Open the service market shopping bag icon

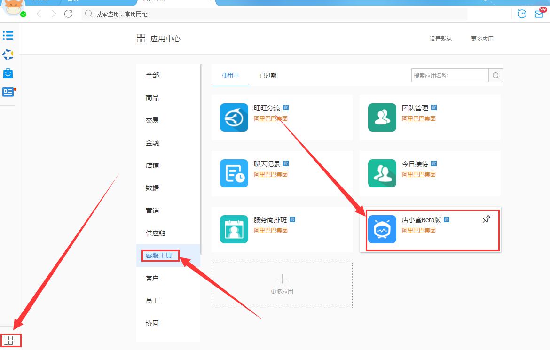(x=8, y=73)
